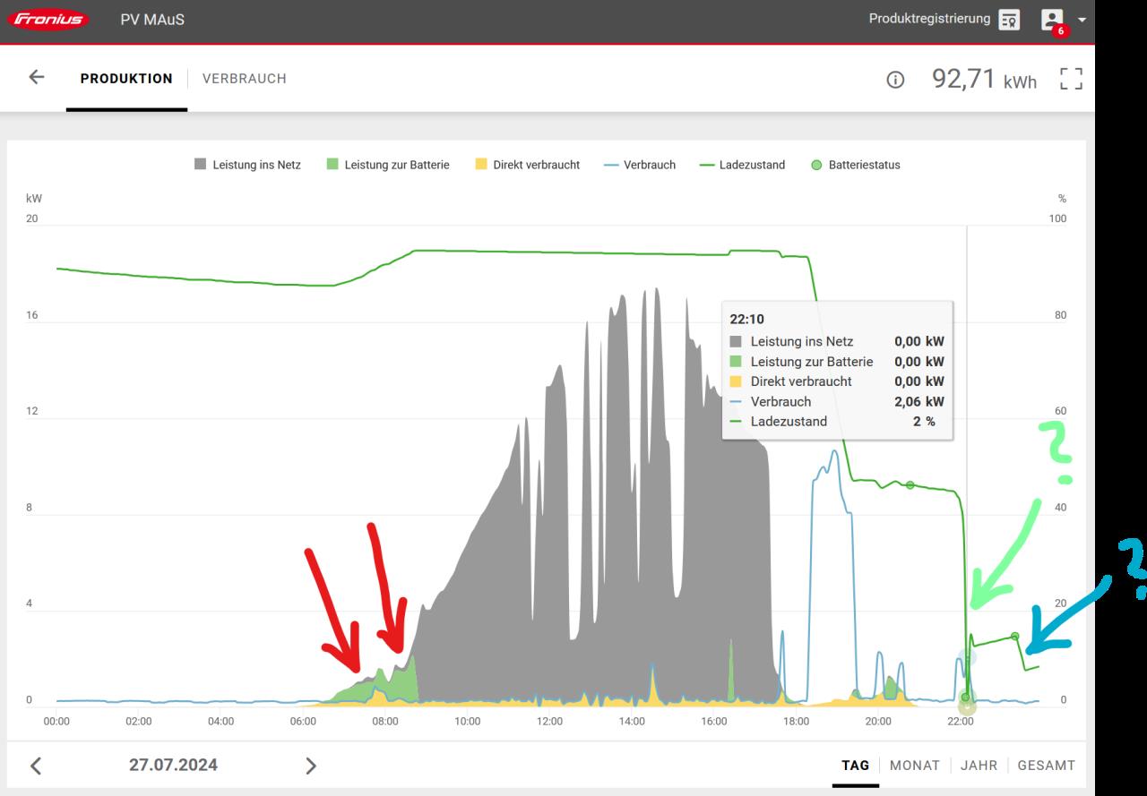Click the 12:00 time axis label
The width and height of the screenshot is (1147, 796).
[x=549, y=721]
